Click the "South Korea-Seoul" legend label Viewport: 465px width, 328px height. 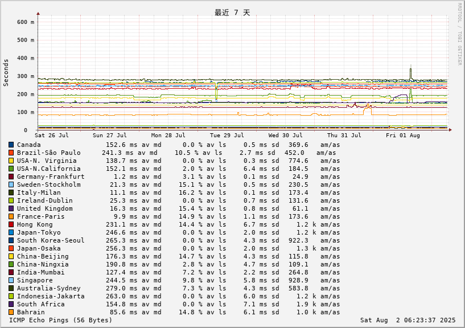(x=51, y=240)
